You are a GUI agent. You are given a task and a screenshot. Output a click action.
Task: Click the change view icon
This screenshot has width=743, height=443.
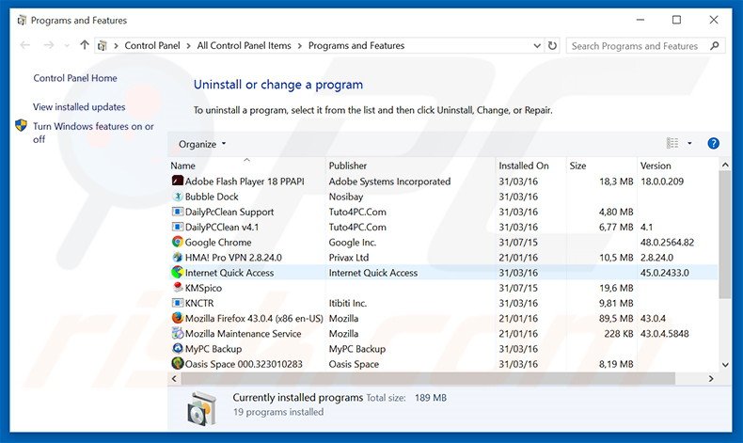pyautogui.click(x=672, y=143)
